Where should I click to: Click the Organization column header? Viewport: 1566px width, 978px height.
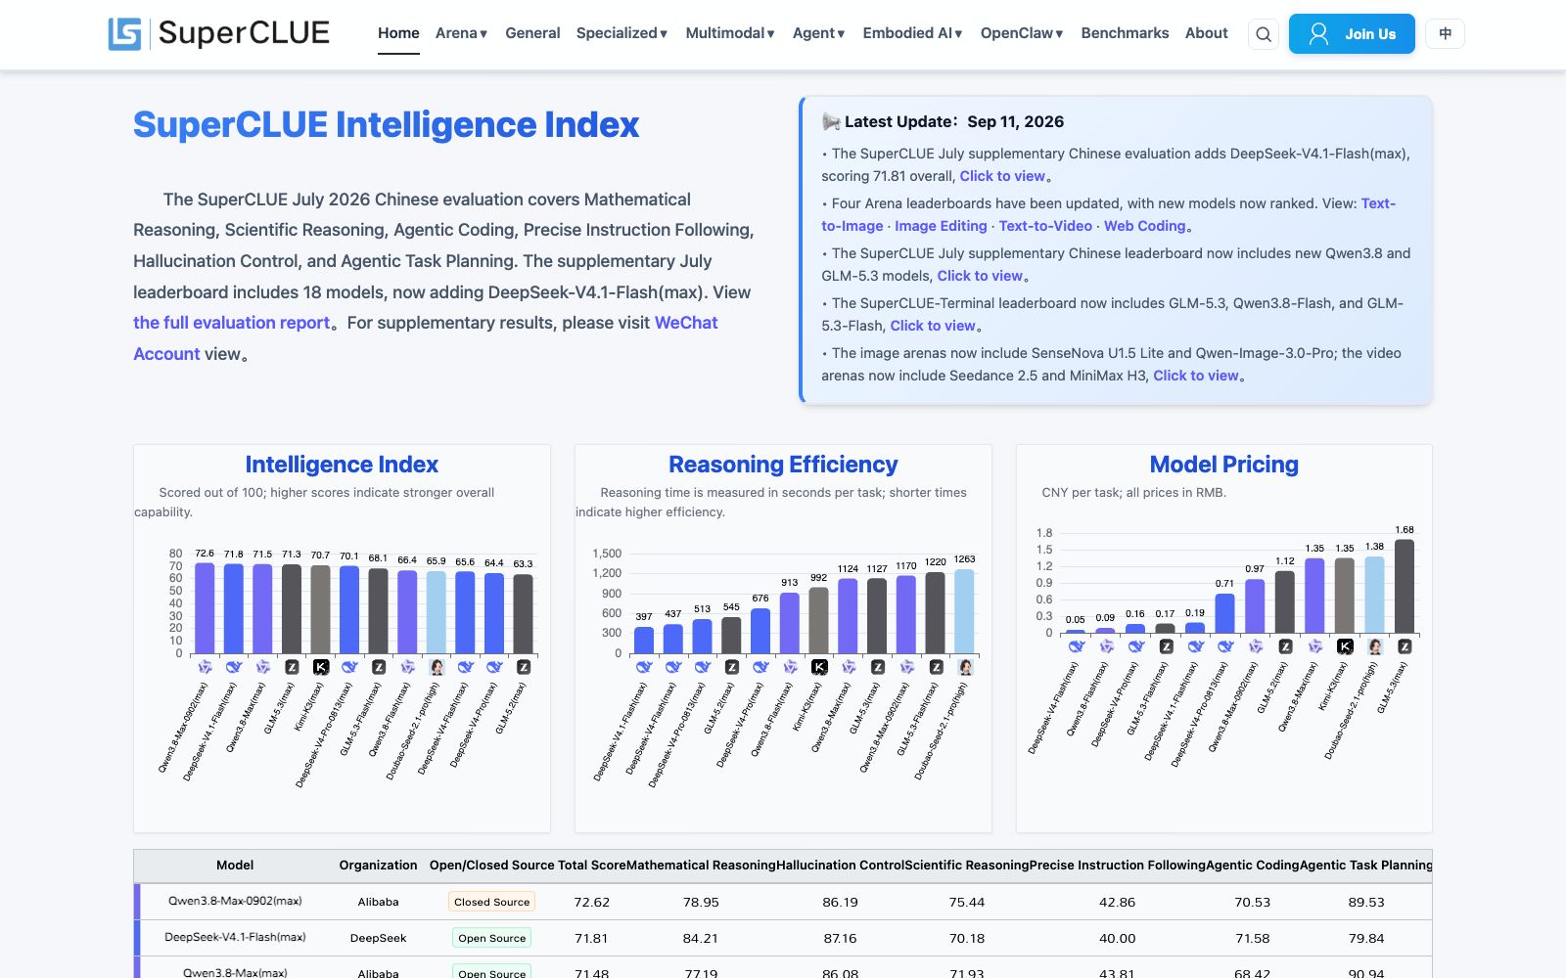pyautogui.click(x=378, y=866)
